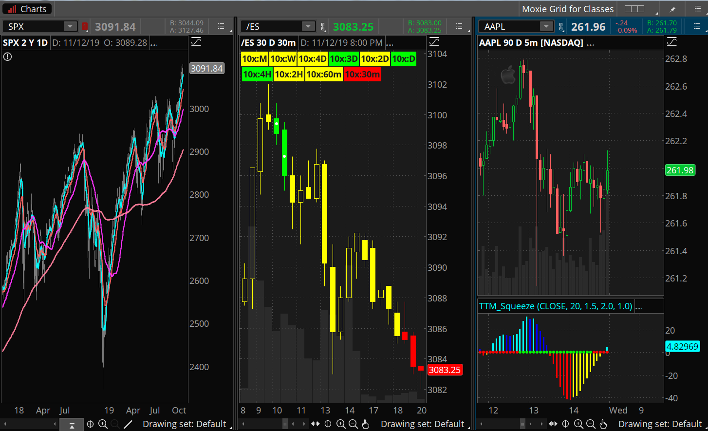Viewport: 708px width, 431px height.
Task: Expand the SPX symbol dropdown arrow
Action: (x=70, y=26)
